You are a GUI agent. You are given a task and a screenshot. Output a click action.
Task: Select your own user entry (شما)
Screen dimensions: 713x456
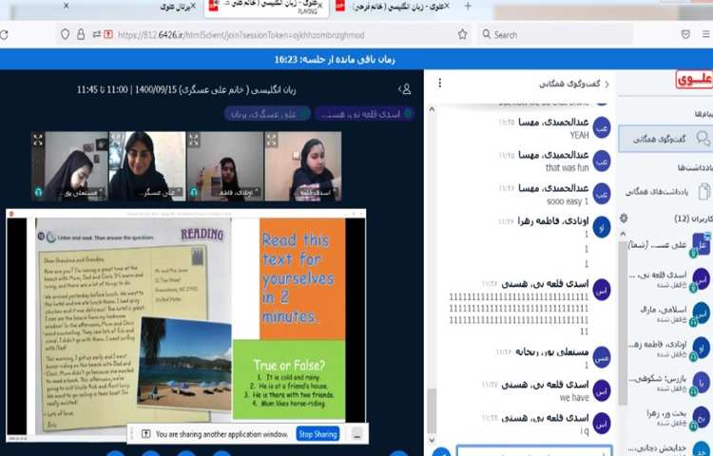coord(666,245)
